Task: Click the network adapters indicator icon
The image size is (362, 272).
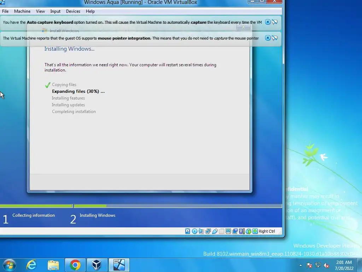Action: click(208, 231)
